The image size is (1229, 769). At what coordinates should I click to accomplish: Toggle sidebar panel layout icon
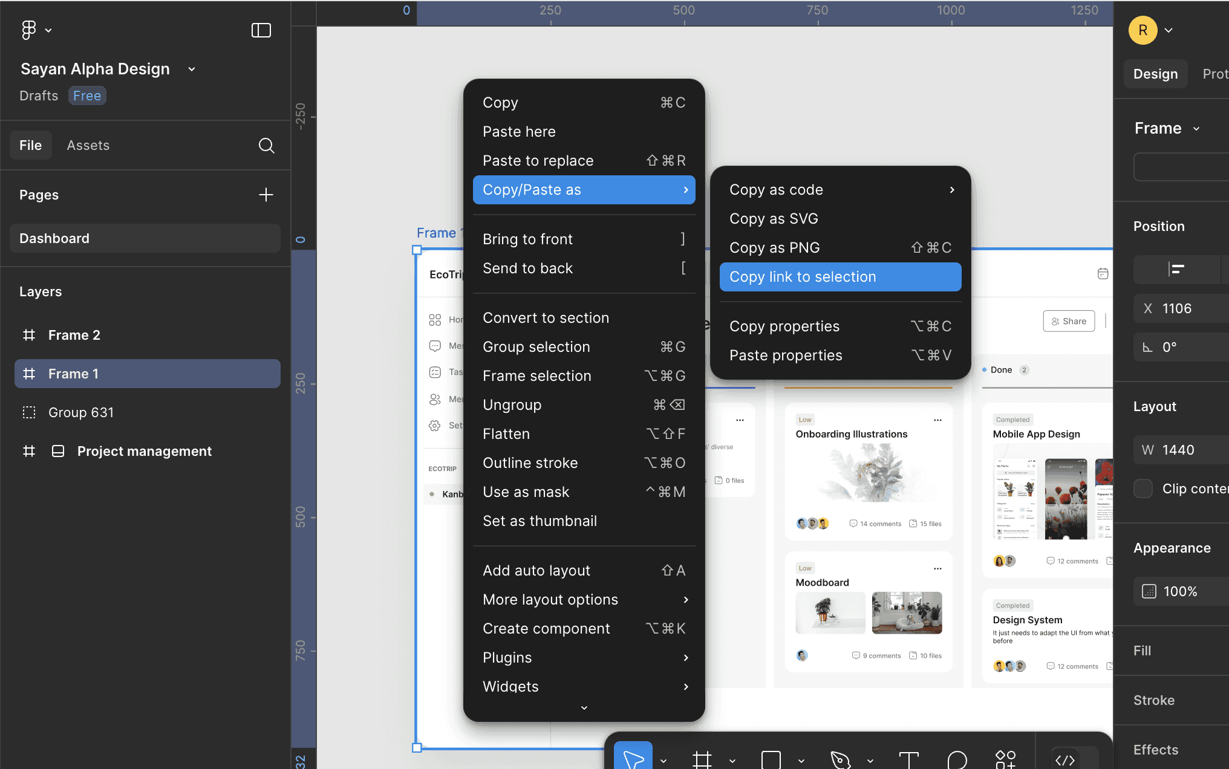(261, 30)
